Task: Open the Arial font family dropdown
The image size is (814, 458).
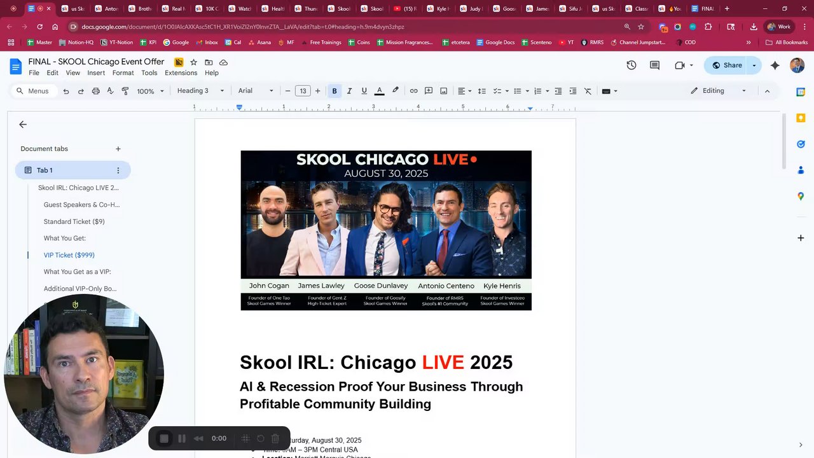Action: pyautogui.click(x=256, y=91)
